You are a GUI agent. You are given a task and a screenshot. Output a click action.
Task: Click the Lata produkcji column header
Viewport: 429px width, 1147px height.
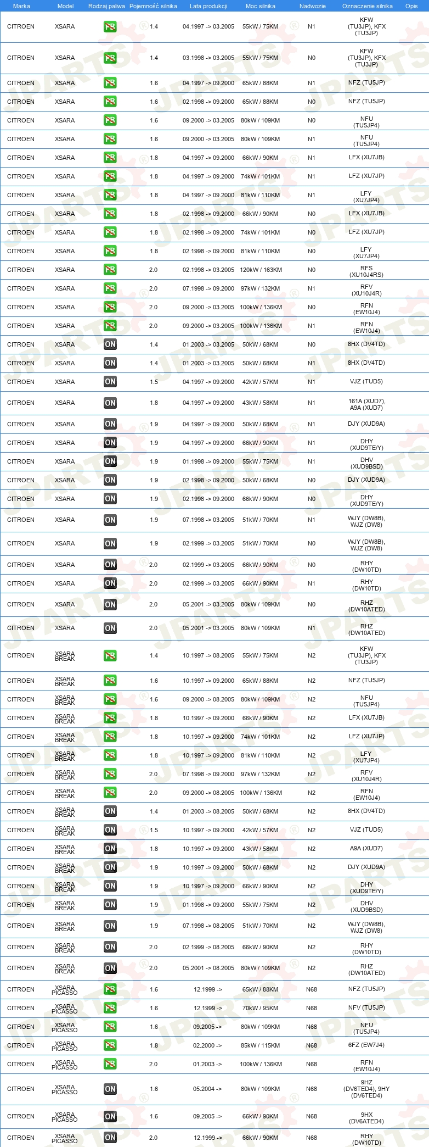tap(208, 6)
